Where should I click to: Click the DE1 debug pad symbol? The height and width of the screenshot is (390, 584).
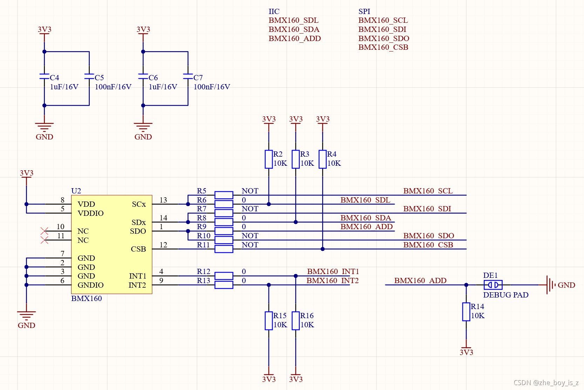coord(493,285)
